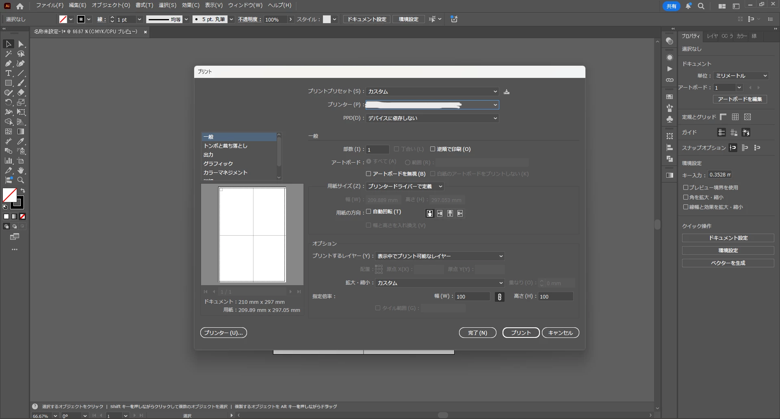This screenshot has width=780, height=419.
Task: Click プリンター(U)... button
Action: point(223,333)
